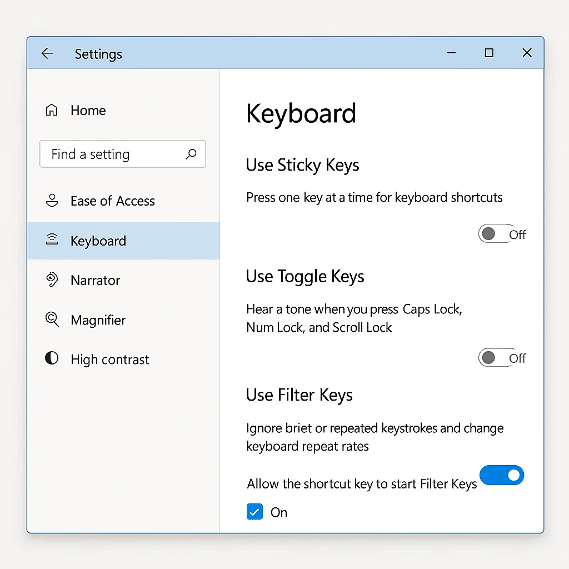The width and height of the screenshot is (569, 569).
Task: Navigate back to Ease of Access
Action: (x=112, y=201)
